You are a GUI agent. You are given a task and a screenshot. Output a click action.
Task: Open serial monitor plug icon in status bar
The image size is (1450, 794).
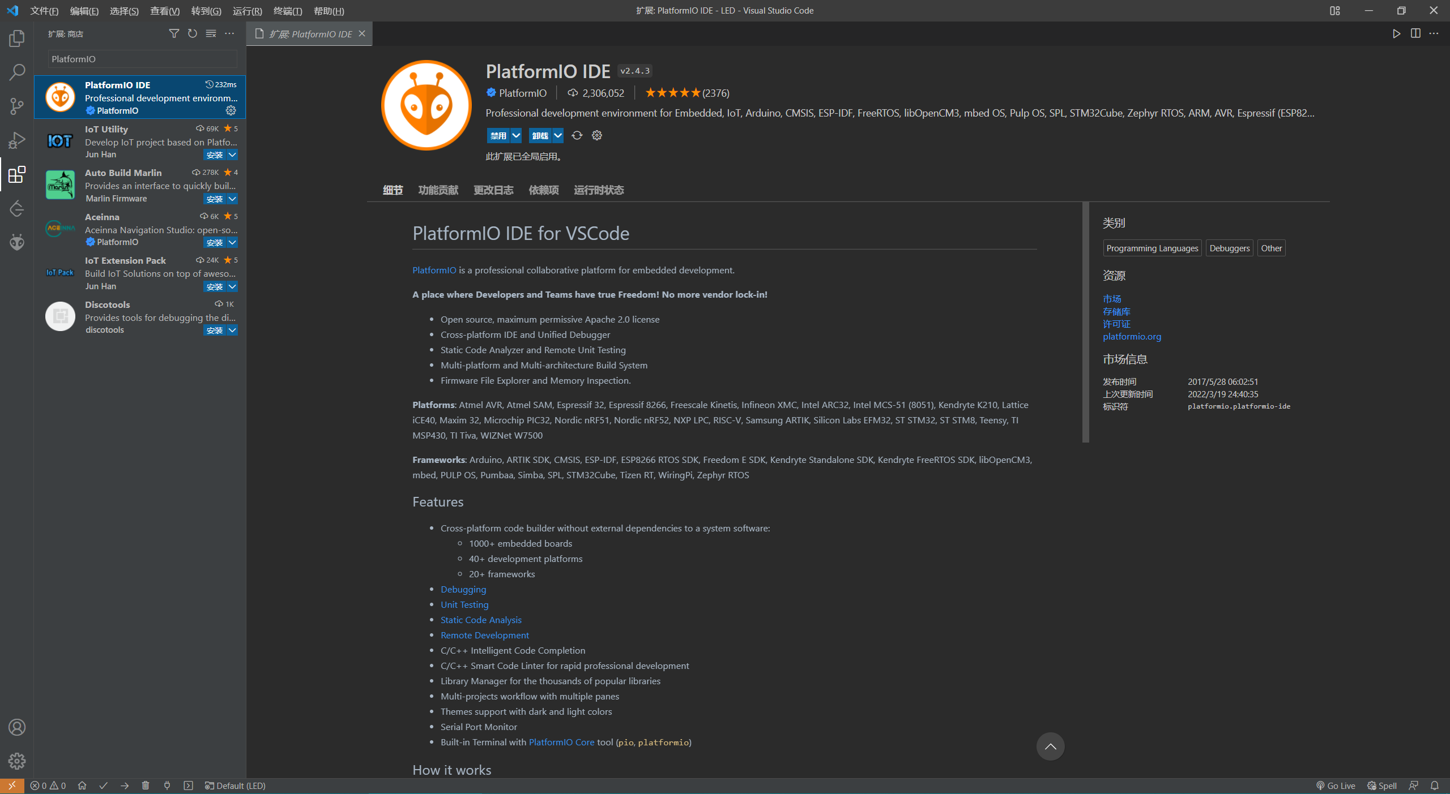167,786
